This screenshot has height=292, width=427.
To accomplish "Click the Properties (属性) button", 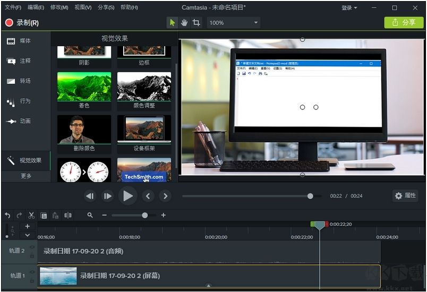I will (x=405, y=196).
